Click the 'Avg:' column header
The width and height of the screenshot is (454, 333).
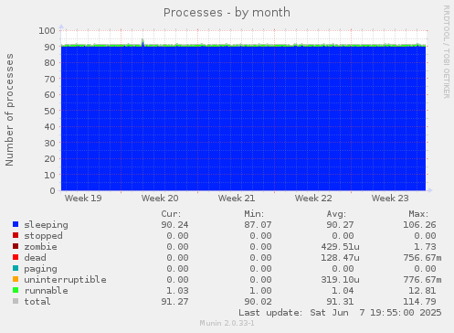[336, 214]
